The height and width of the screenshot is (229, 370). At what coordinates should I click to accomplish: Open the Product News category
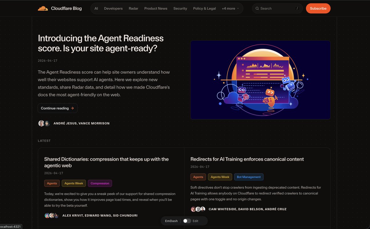pos(156,9)
